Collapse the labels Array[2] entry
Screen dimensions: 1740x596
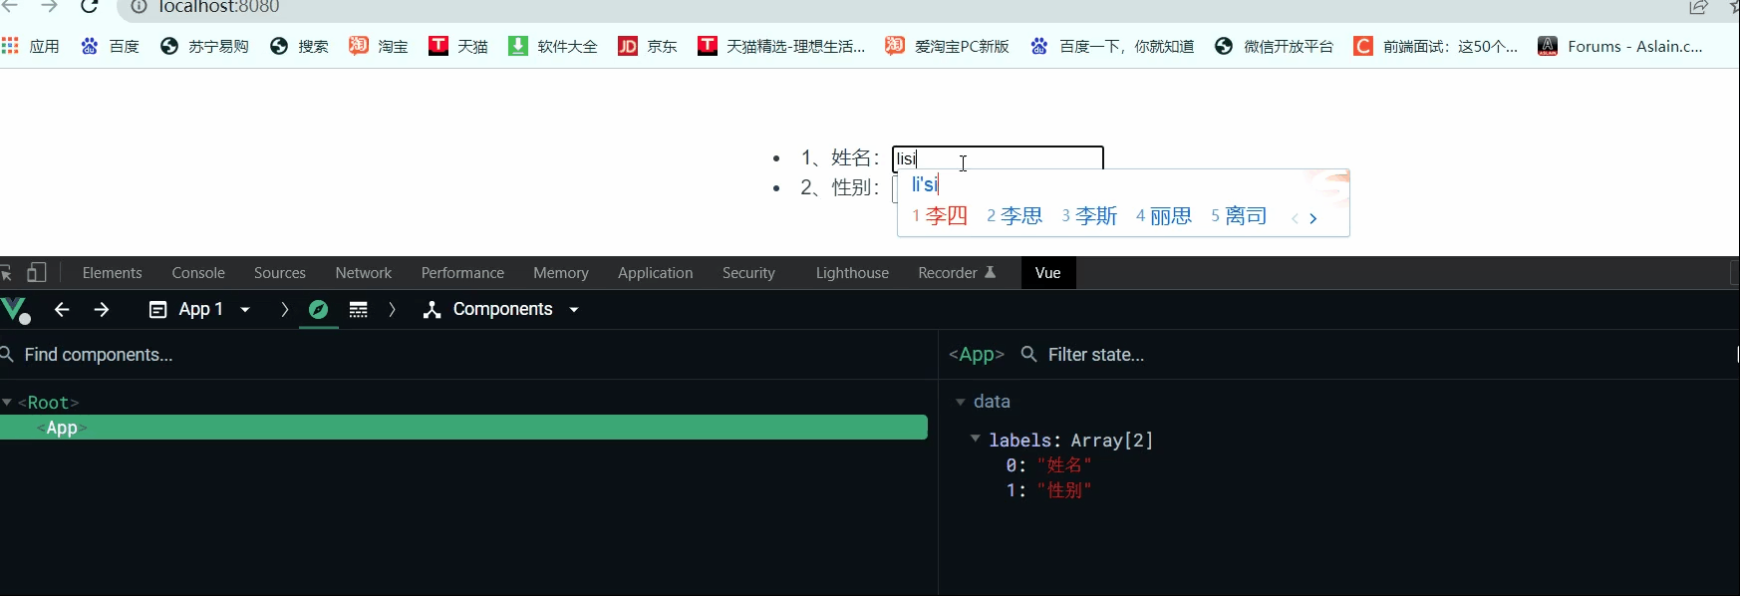tap(976, 439)
